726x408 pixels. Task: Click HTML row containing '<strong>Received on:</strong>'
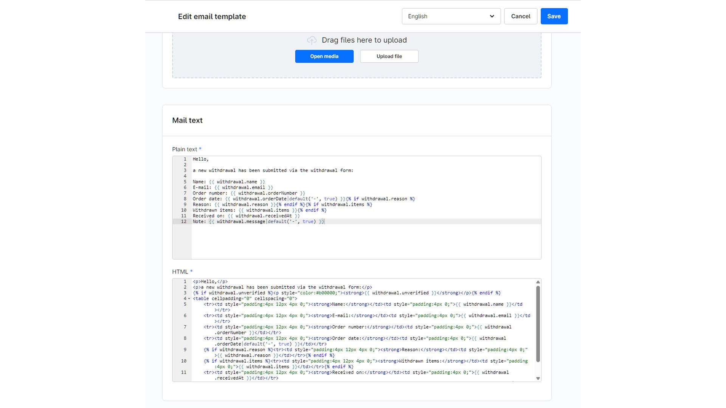point(356,375)
